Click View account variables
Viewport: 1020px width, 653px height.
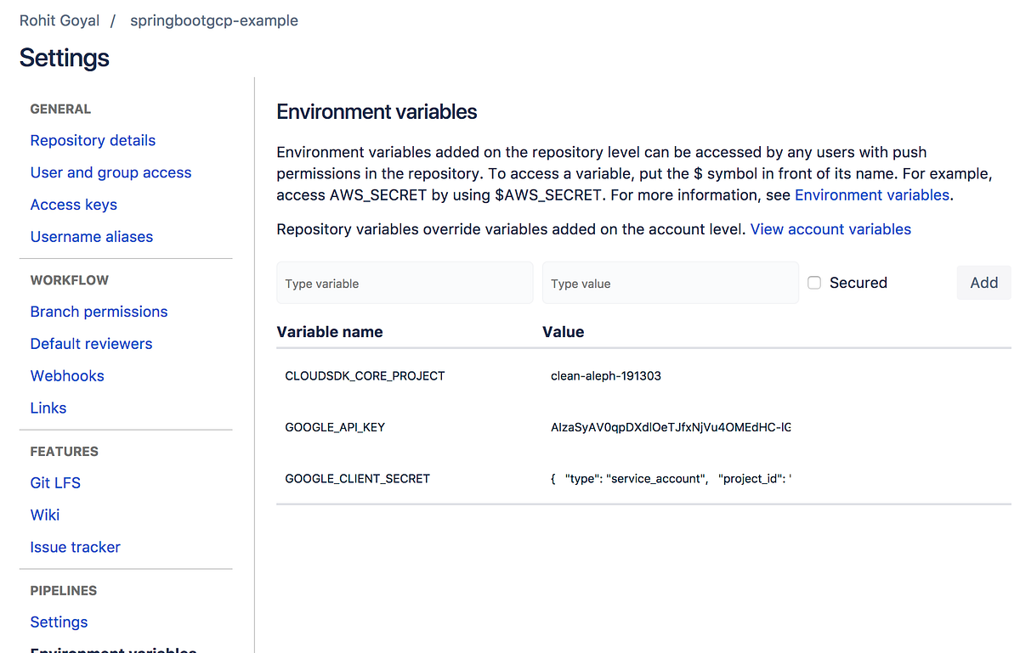click(x=830, y=228)
